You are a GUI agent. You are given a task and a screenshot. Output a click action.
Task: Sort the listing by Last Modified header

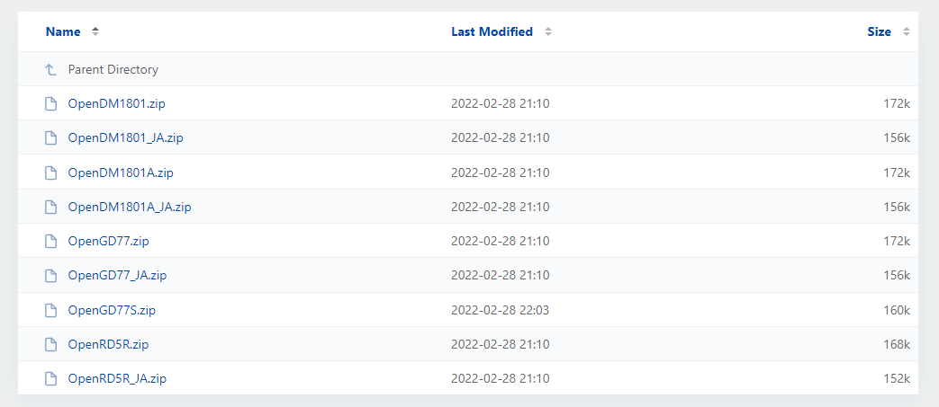tap(492, 31)
